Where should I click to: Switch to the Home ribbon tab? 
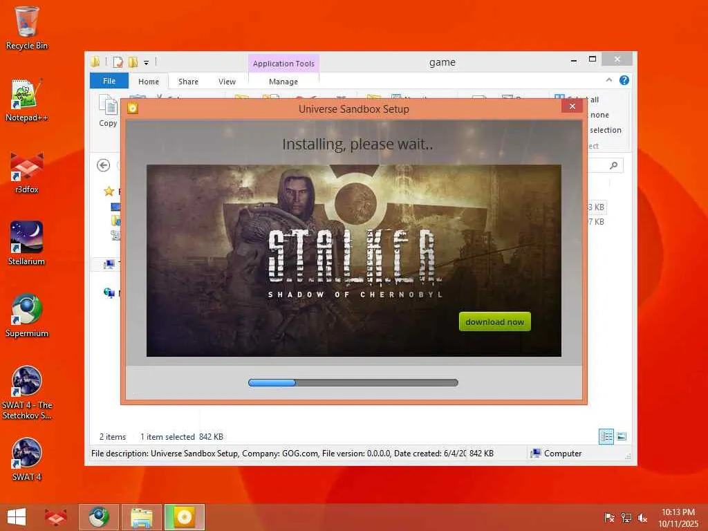149,82
